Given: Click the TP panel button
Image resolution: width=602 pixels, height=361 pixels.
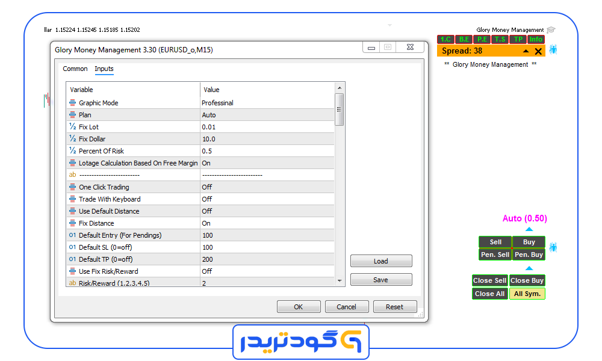Looking at the screenshot, I should (518, 39).
